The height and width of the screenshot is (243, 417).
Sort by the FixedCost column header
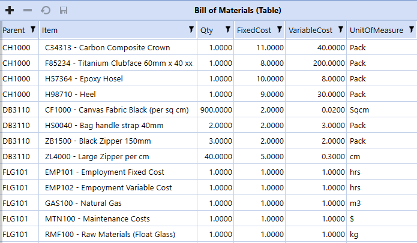coord(254,31)
